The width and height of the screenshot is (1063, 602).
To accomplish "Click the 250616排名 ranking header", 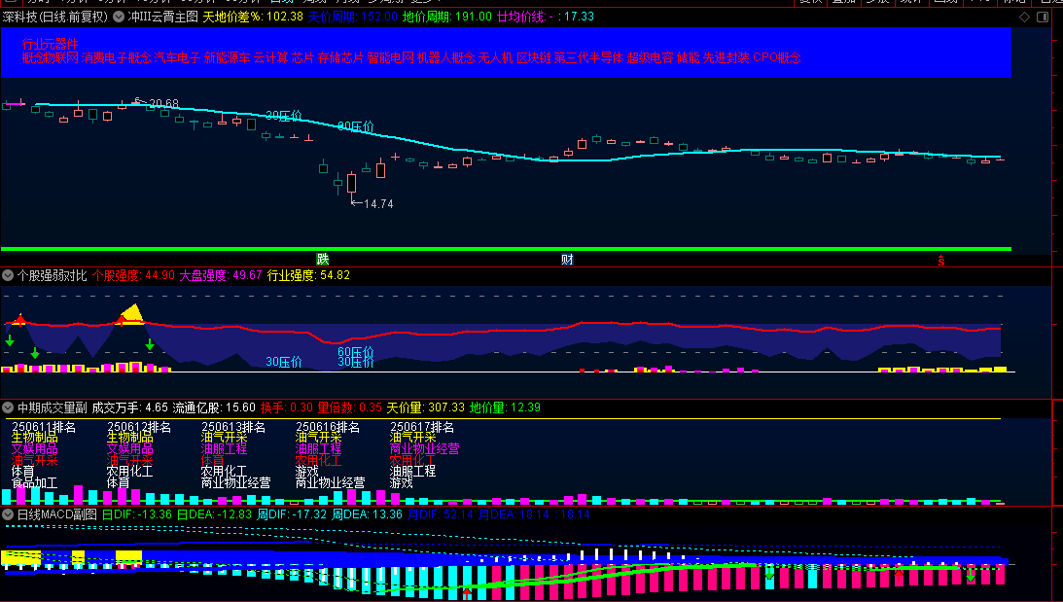I will 328,427.
